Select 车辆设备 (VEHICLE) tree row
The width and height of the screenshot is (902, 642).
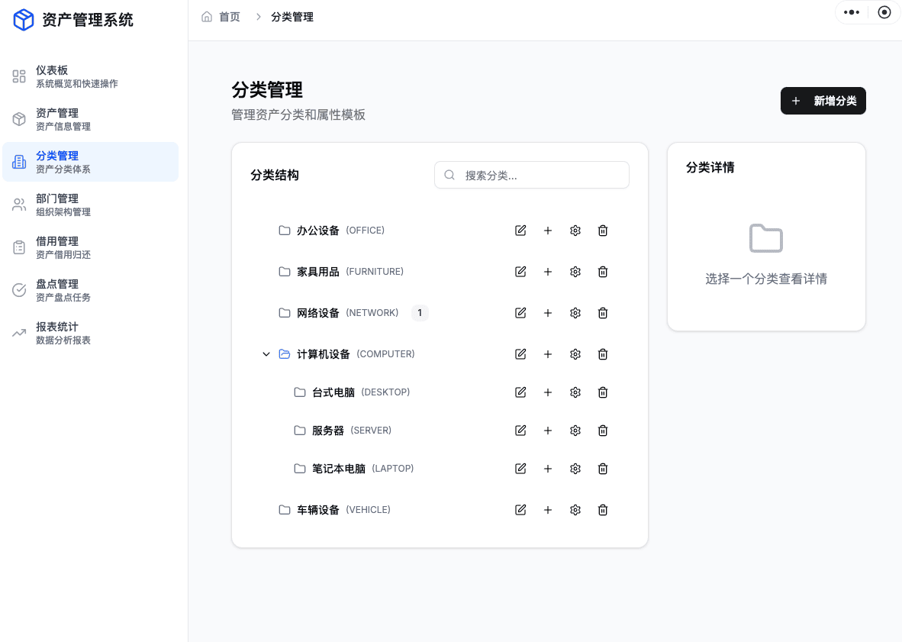click(x=440, y=510)
